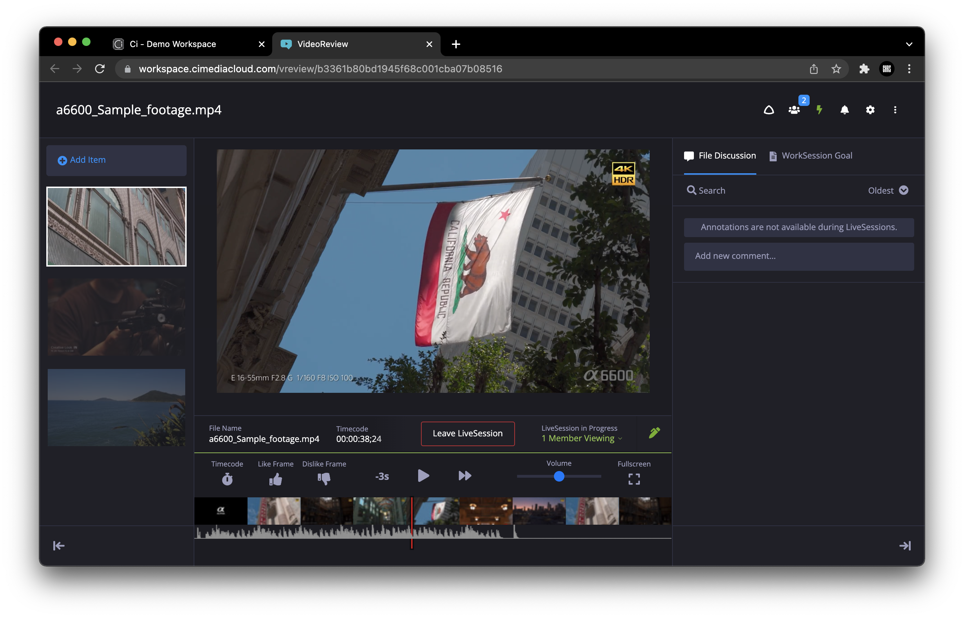The width and height of the screenshot is (964, 618).
Task: Click the search magnifier icon in File Discussion
Action: [x=691, y=190]
